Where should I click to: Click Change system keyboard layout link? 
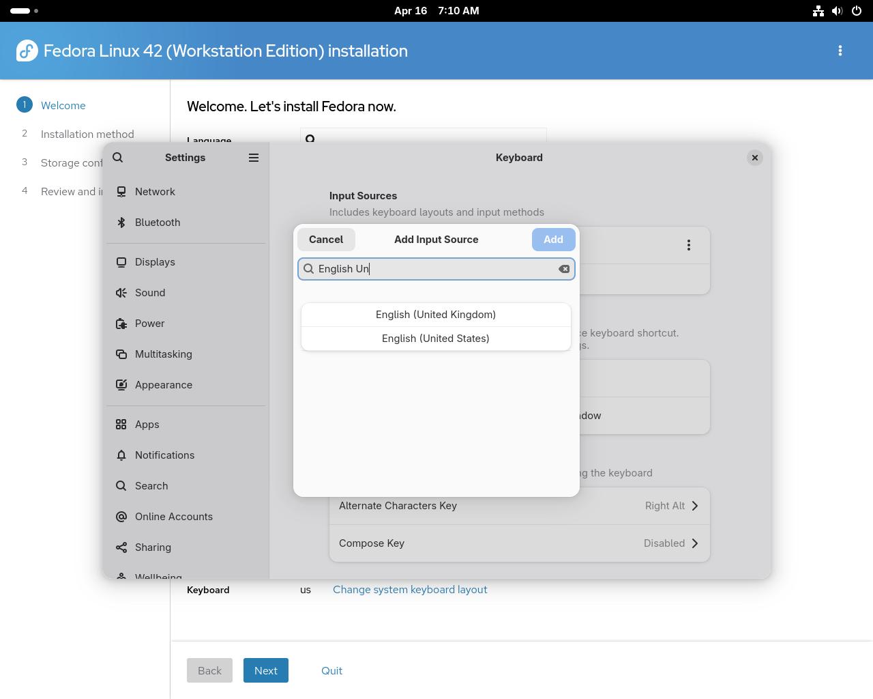410,590
